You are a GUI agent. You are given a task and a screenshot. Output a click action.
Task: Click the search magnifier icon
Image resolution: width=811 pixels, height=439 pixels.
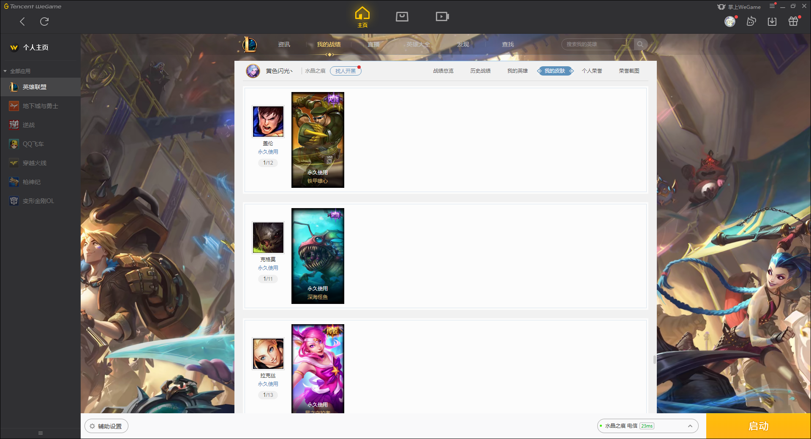pos(640,44)
